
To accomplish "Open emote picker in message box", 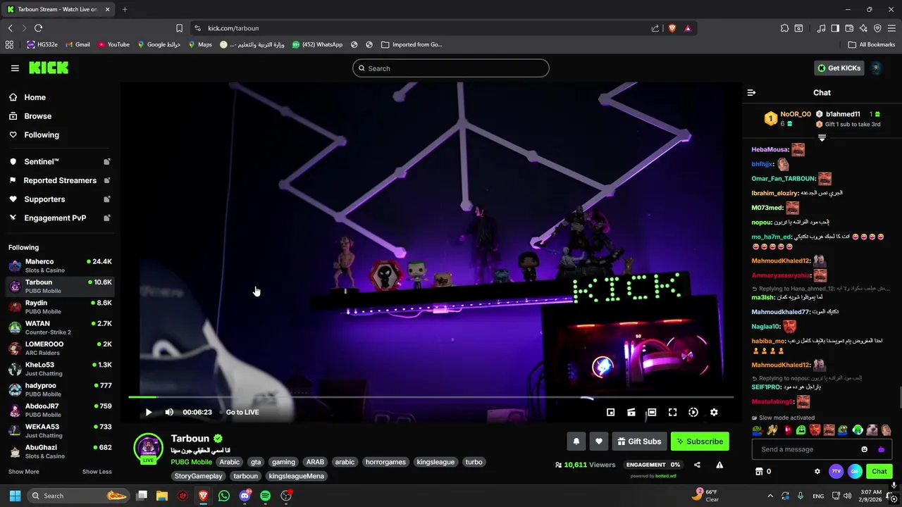I will 865,450.
